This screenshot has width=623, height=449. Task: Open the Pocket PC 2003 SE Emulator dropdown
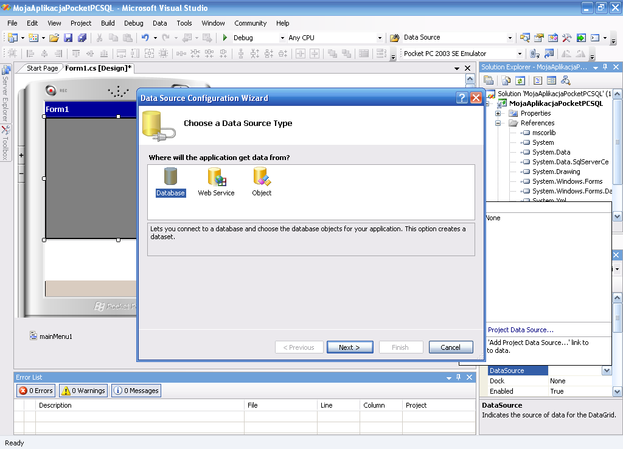point(520,54)
